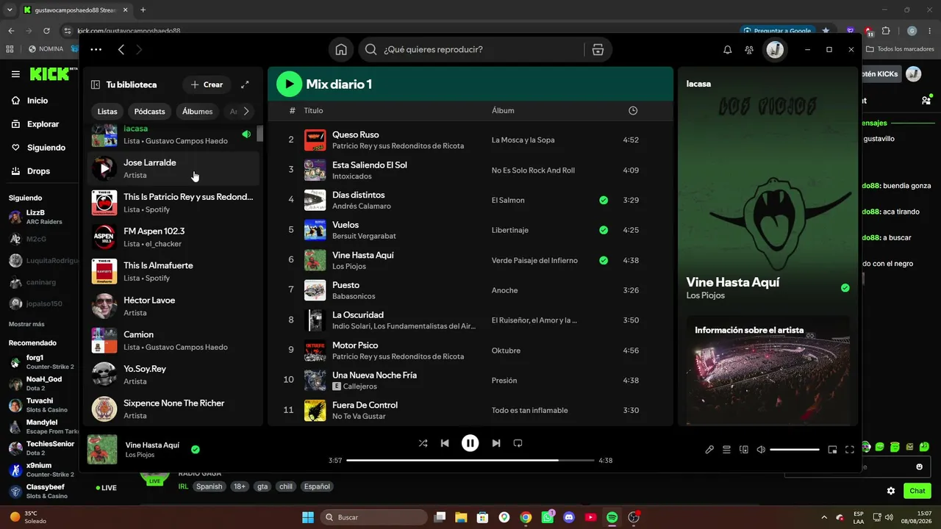This screenshot has height=529, width=941.
Task: Toggle saved check in right artist panel
Action: [x=845, y=288]
